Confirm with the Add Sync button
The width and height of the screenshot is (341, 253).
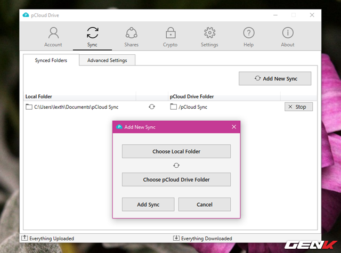148,205
